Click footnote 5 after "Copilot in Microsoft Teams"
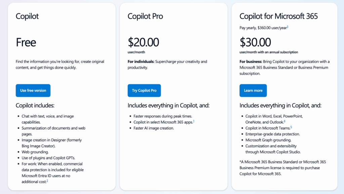This screenshot has width=344, height=194. tap(291, 127)
